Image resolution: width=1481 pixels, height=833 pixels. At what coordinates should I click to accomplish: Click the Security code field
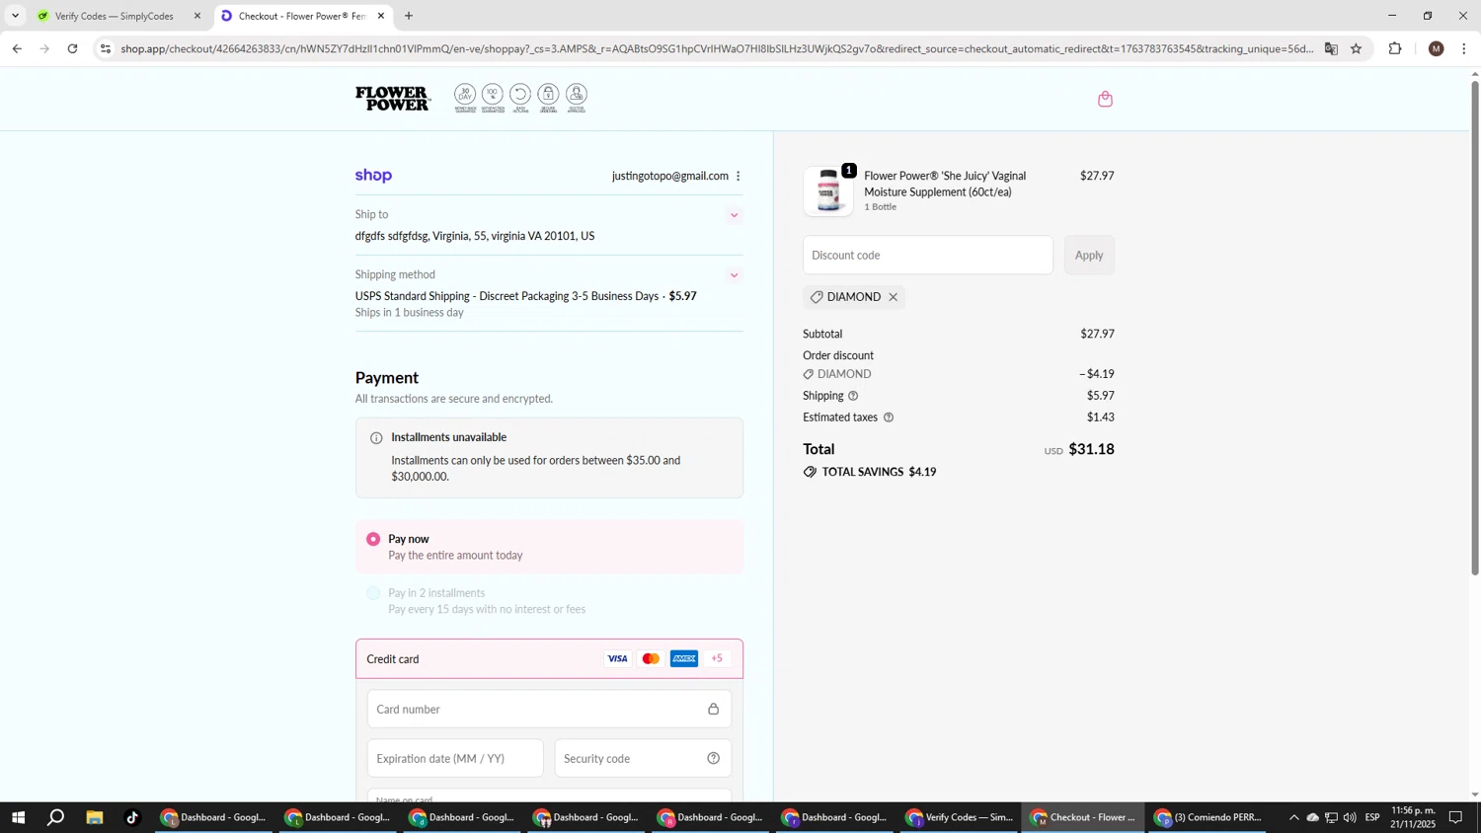(x=643, y=758)
